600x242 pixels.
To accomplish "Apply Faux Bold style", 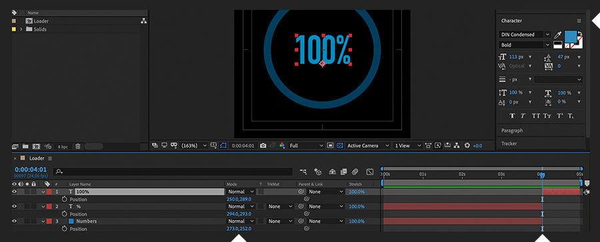I will click(x=513, y=115).
